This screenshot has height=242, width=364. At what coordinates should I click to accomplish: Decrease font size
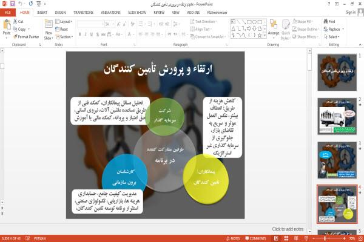tap(124, 24)
